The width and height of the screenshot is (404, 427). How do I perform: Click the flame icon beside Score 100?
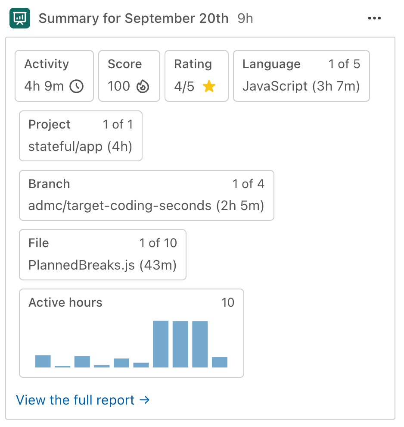tap(143, 87)
